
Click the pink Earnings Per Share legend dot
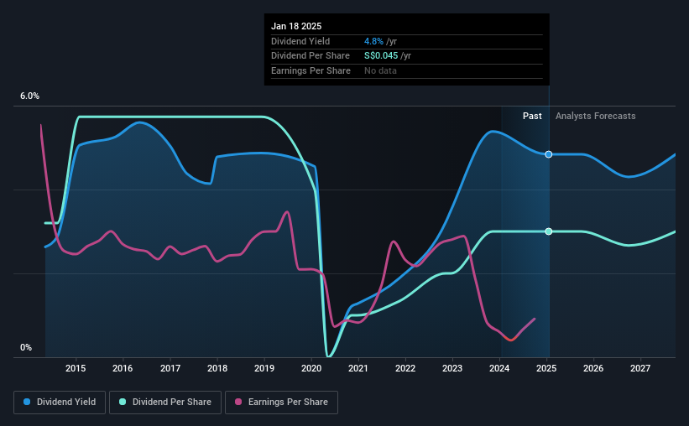point(238,402)
